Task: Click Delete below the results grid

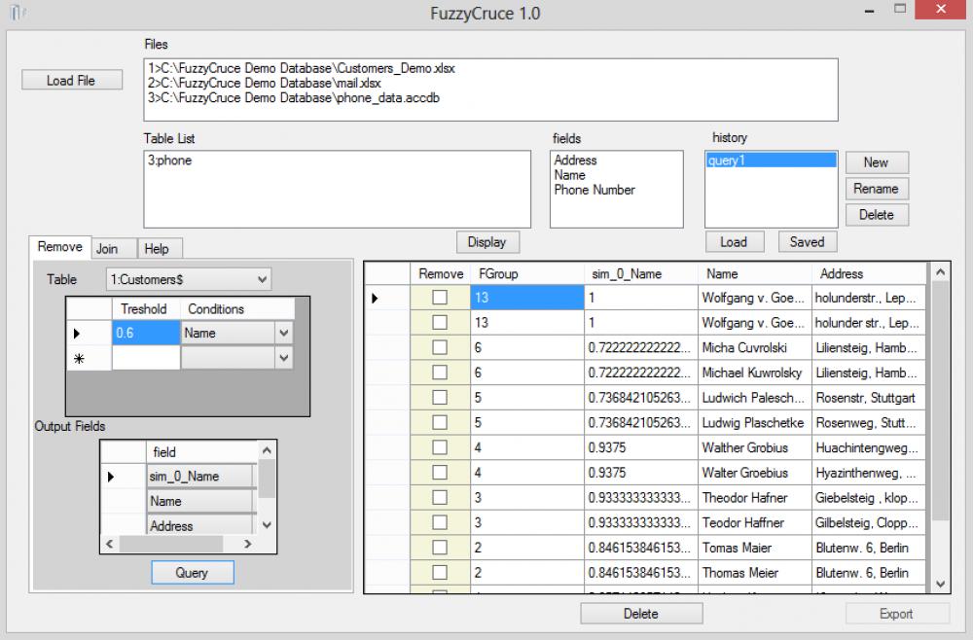Action: pyautogui.click(x=641, y=613)
